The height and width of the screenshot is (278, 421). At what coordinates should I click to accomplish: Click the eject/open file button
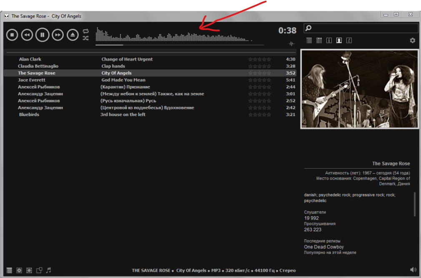pos(73,35)
